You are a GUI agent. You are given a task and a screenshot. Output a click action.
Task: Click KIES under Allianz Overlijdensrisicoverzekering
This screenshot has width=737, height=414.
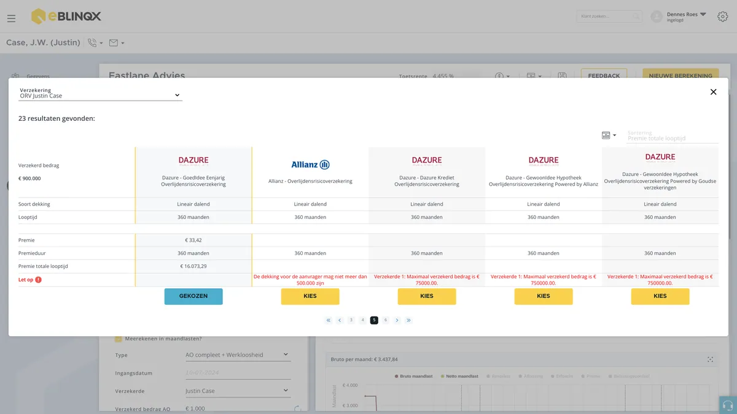[x=310, y=296]
